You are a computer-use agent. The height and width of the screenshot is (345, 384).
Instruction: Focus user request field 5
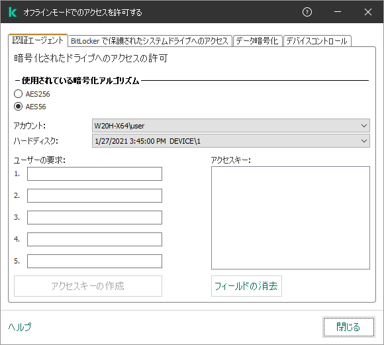click(95, 261)
